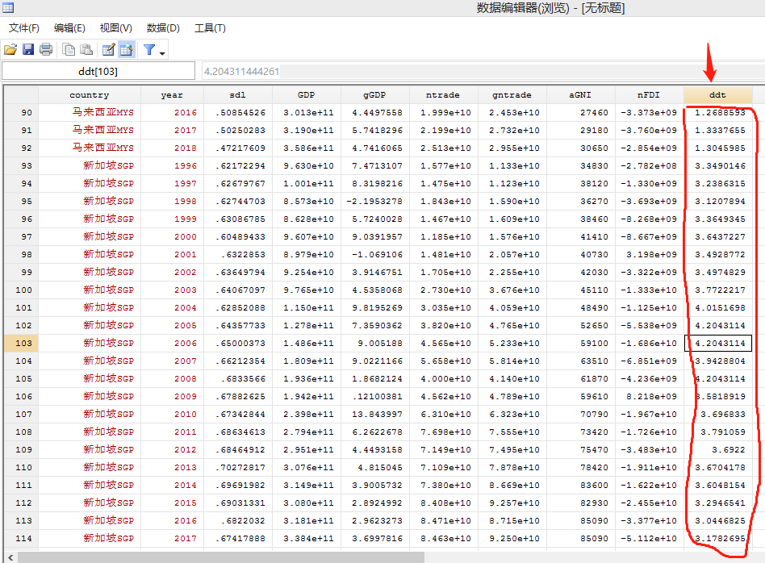Click the ddt[103] cell reference box
Viewport: 765px width, 563px height.
coord(98,71)
